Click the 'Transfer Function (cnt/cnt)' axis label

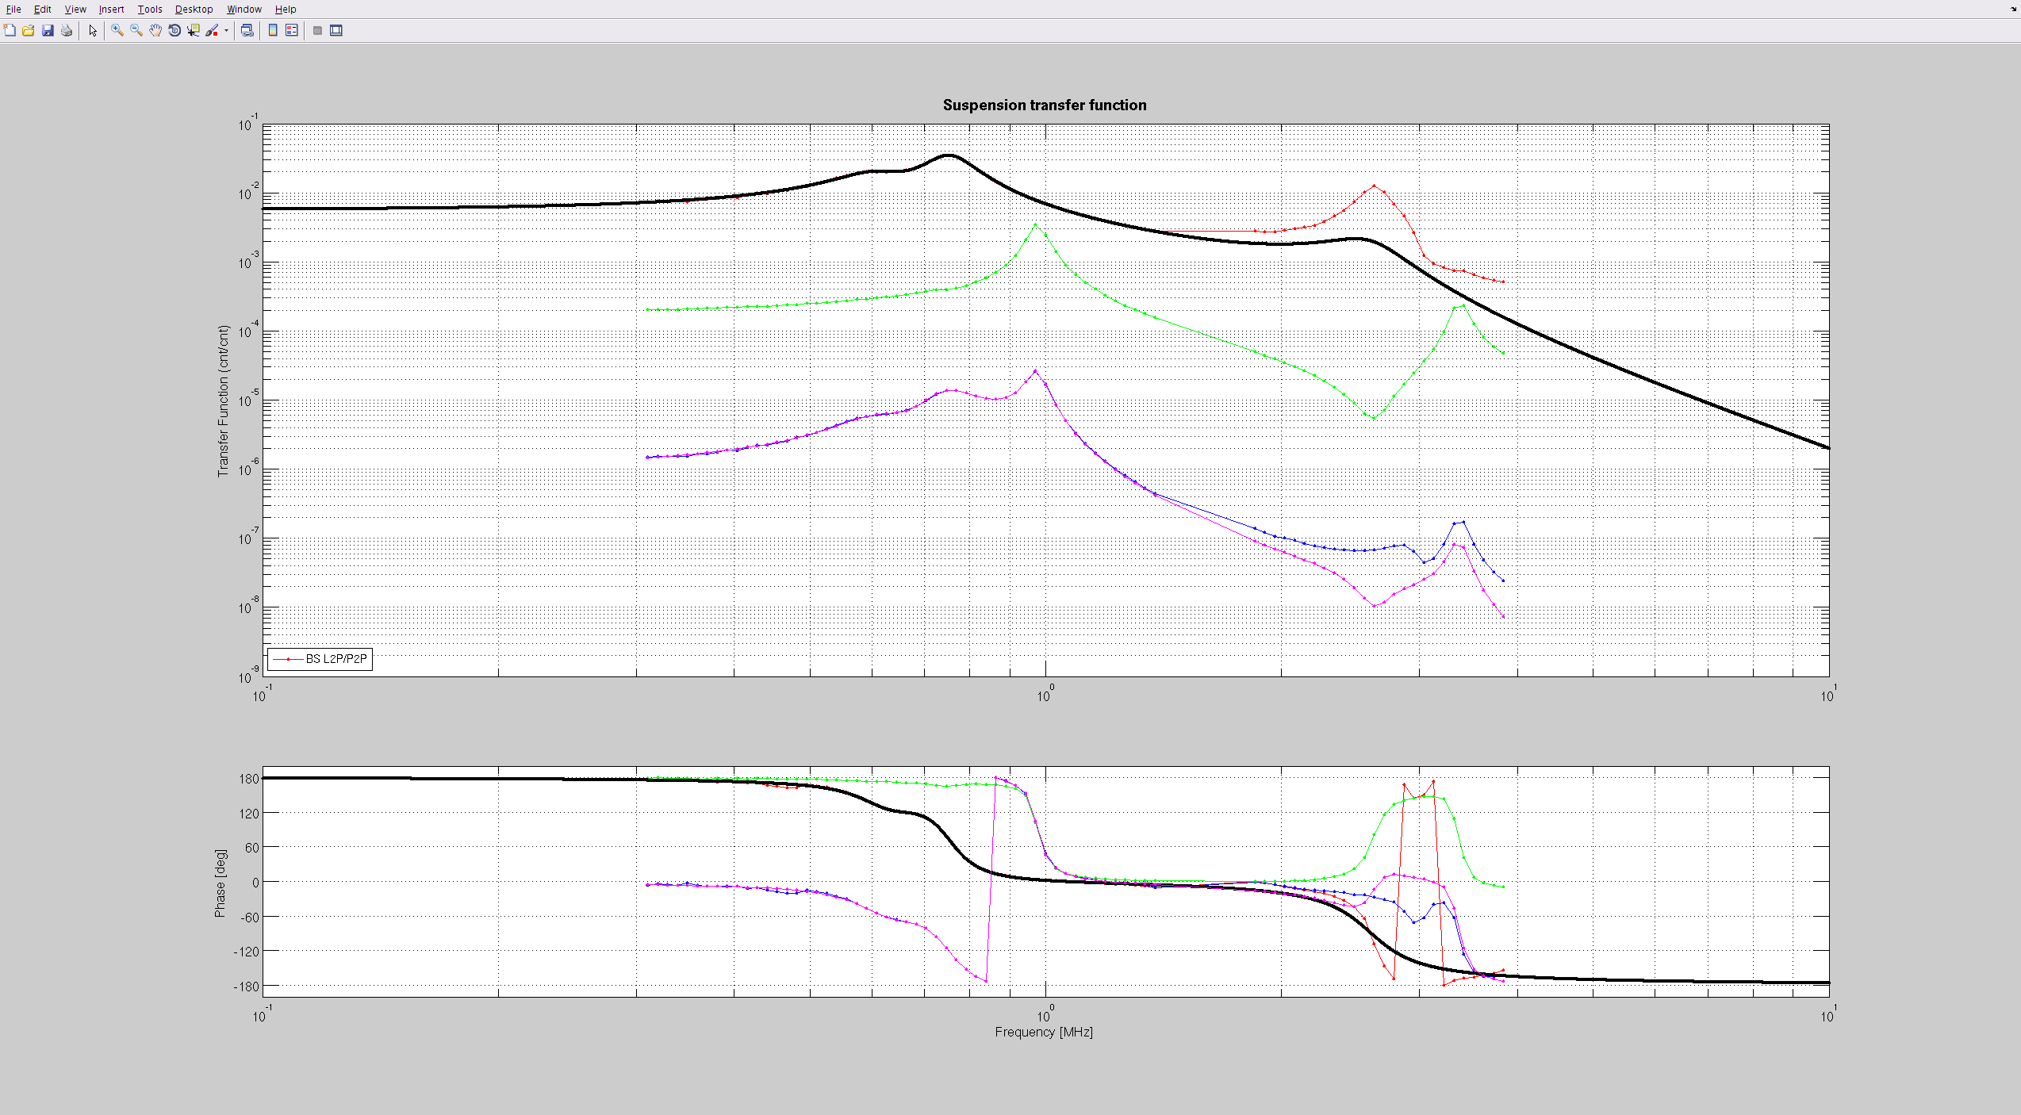(223, 400)
